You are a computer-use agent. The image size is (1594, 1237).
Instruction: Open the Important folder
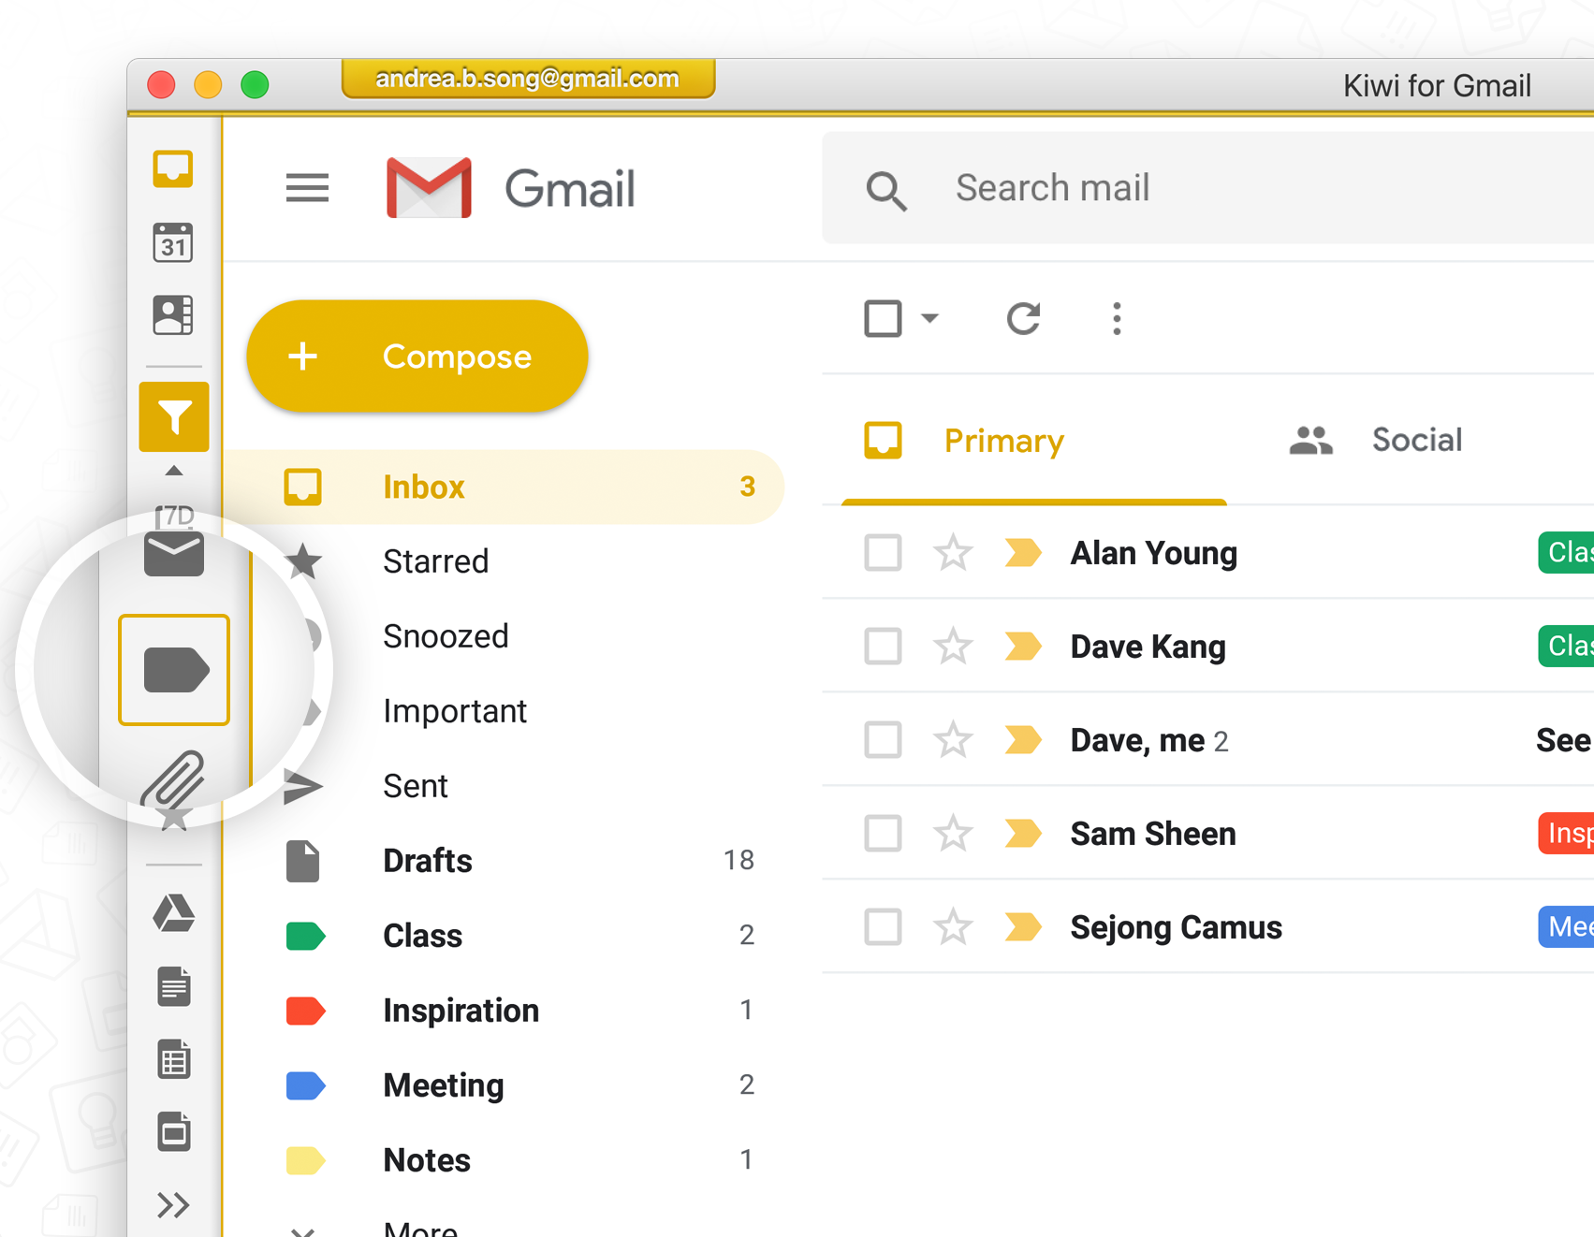504,711
